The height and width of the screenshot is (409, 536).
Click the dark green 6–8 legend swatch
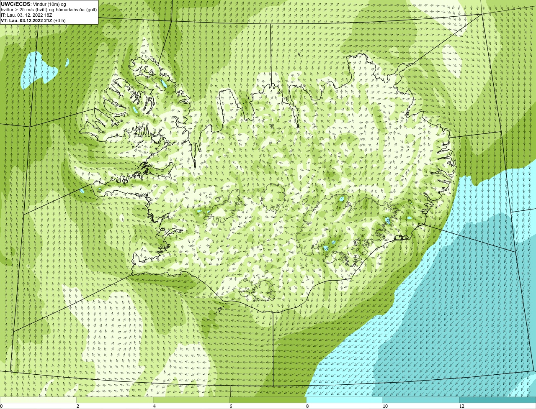point(268,400)
